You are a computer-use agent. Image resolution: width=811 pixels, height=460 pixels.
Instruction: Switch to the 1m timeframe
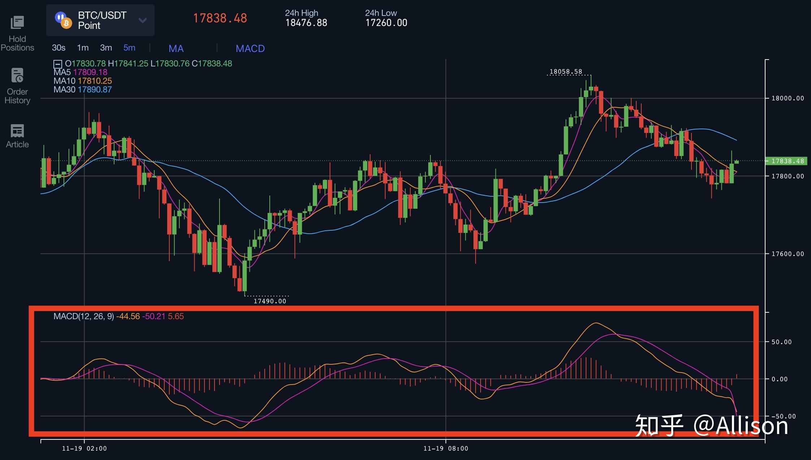pos(83,47)
